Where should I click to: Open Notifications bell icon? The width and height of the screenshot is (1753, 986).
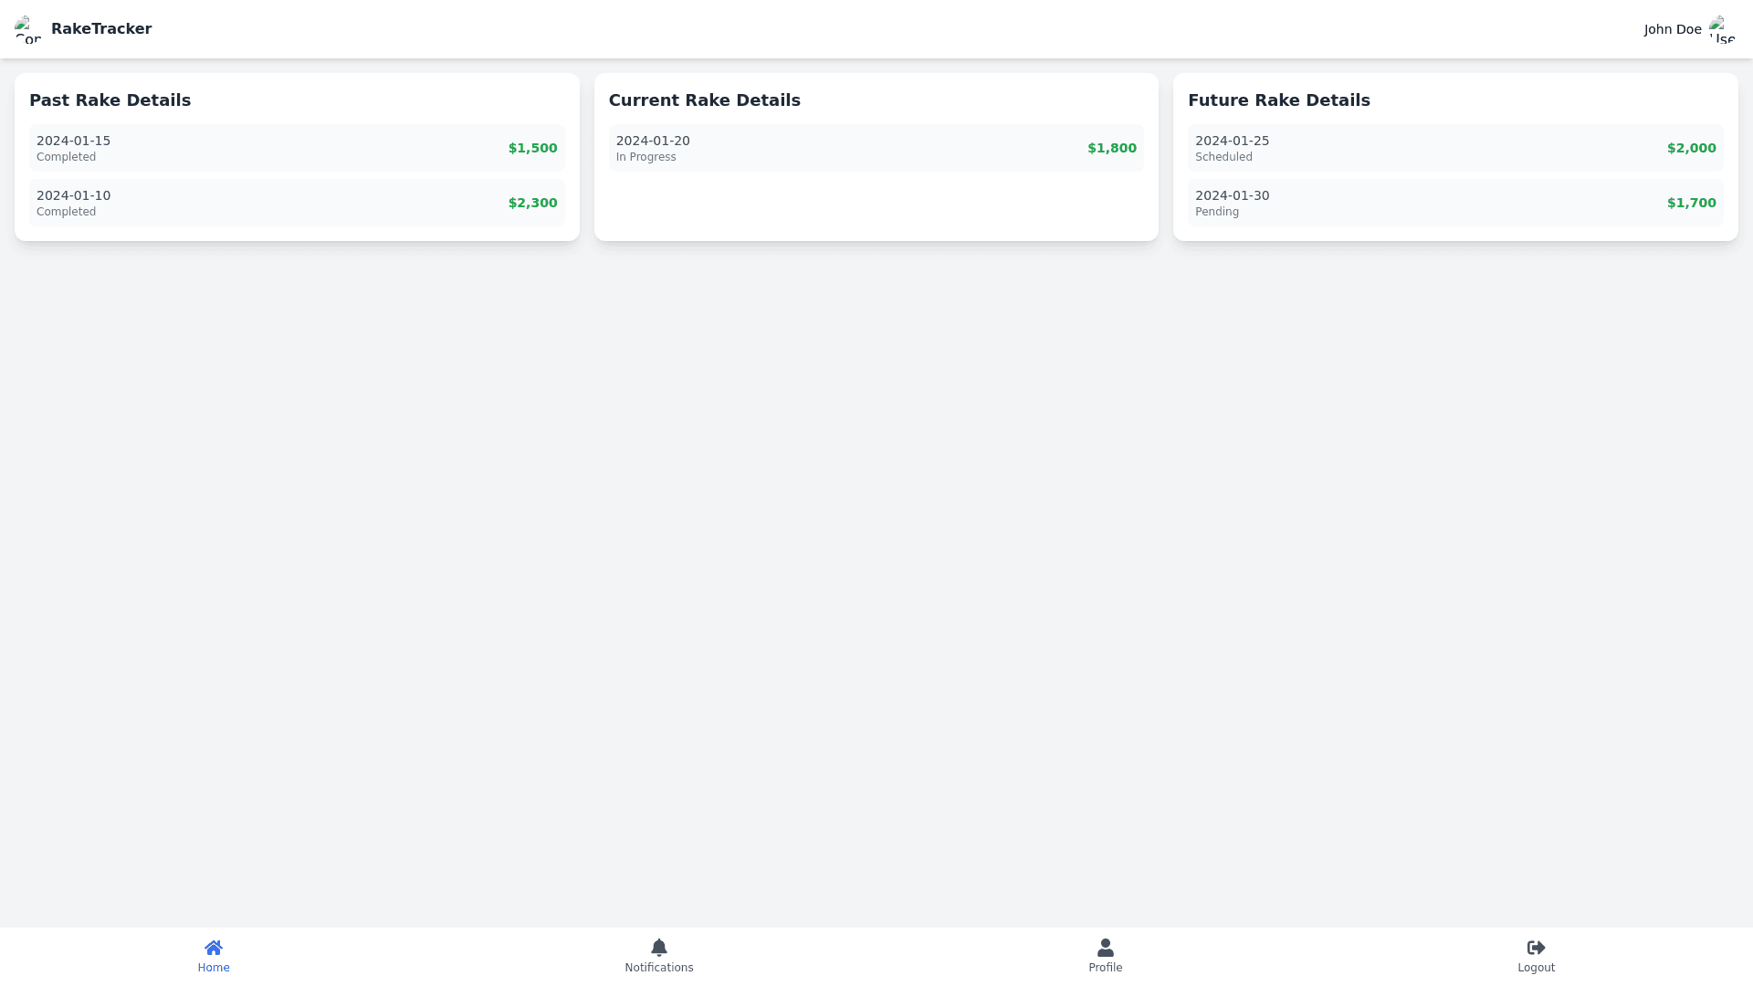coord(659,948)
